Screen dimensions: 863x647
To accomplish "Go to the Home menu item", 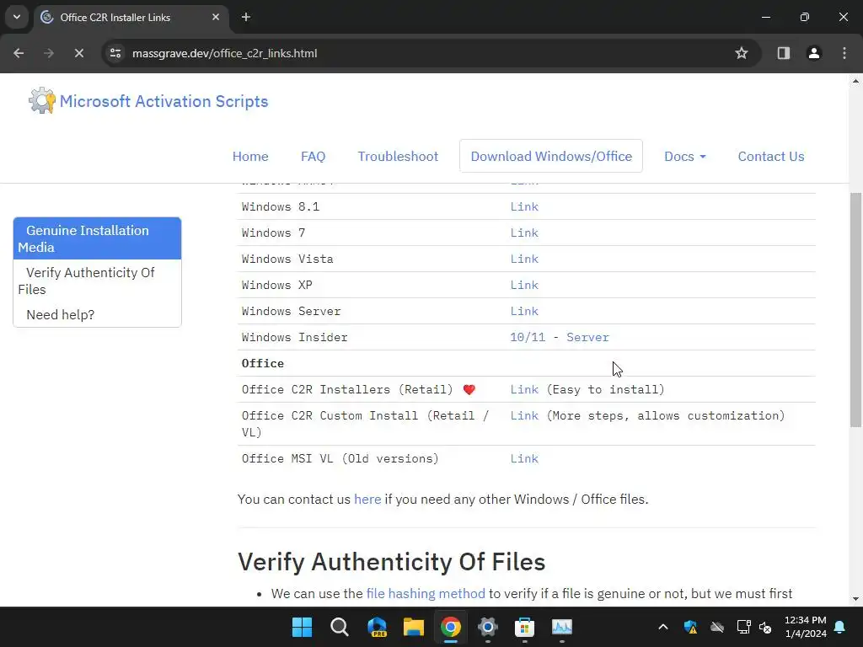I will pos(250,156).
